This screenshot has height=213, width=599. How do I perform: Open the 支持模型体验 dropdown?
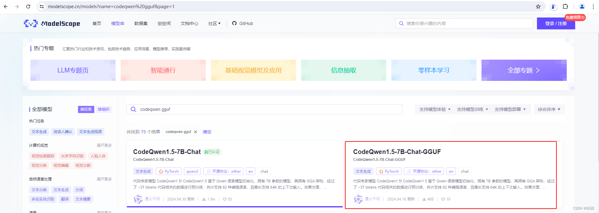[x=435, y=109]
